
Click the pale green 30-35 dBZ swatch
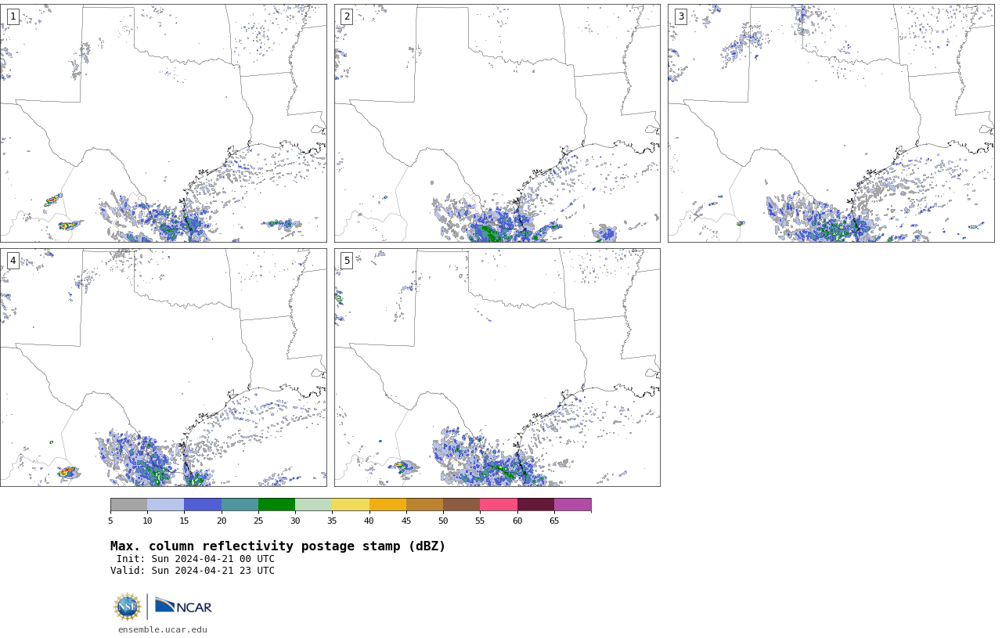pos(314,505)
